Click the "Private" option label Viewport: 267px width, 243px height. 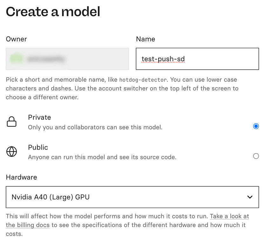click(x=39, y=118)
